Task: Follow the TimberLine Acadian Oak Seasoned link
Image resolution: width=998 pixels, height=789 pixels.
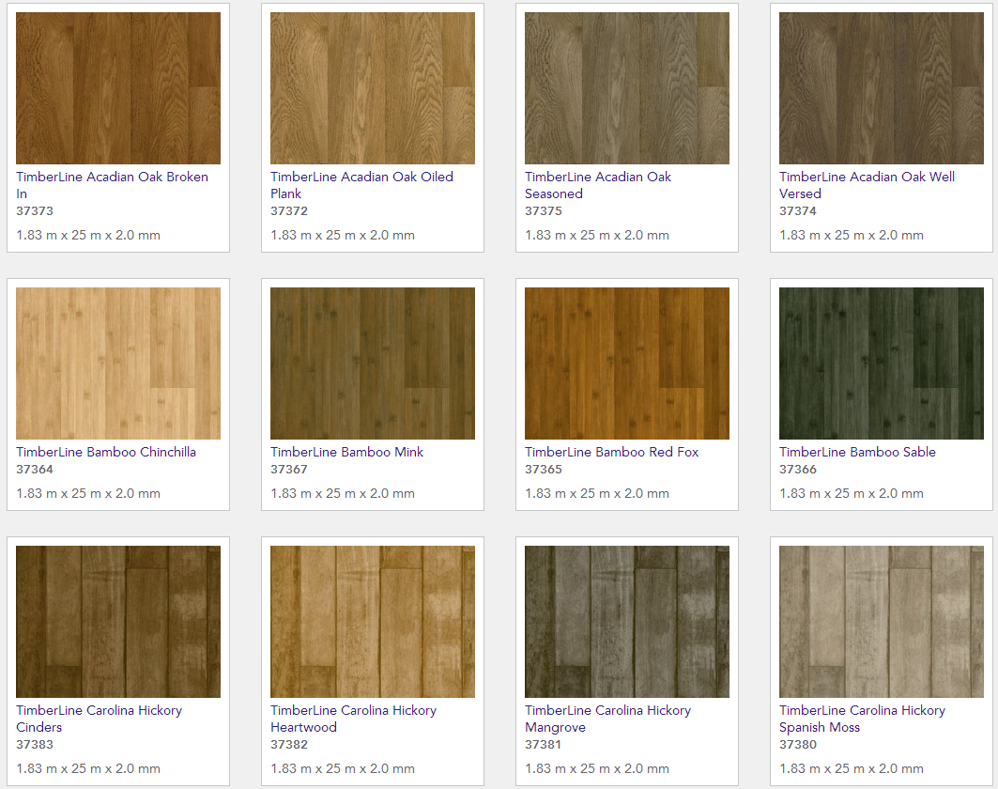Action: tap(598, 185)
